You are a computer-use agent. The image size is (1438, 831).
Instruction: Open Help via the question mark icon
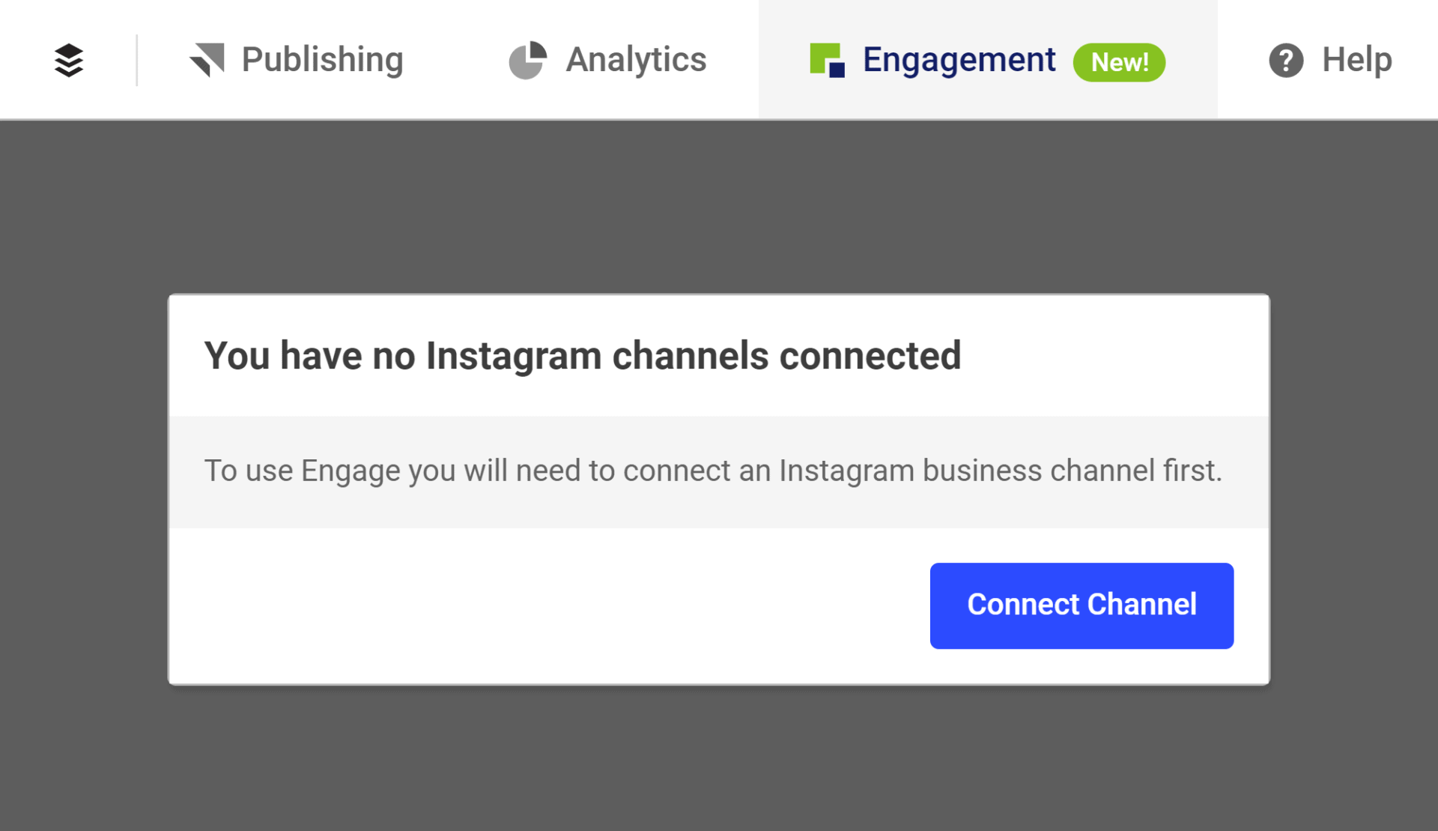coord(1285,59)
